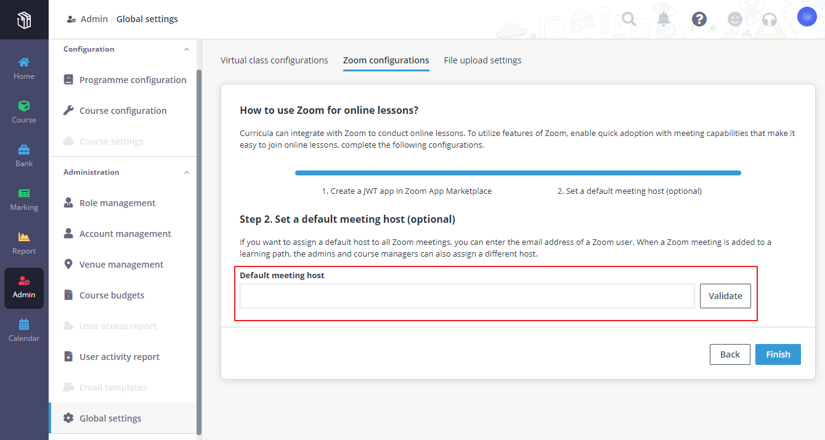
Task: Click the Programme configuration book icon
Action: click(x=68, y=79)
